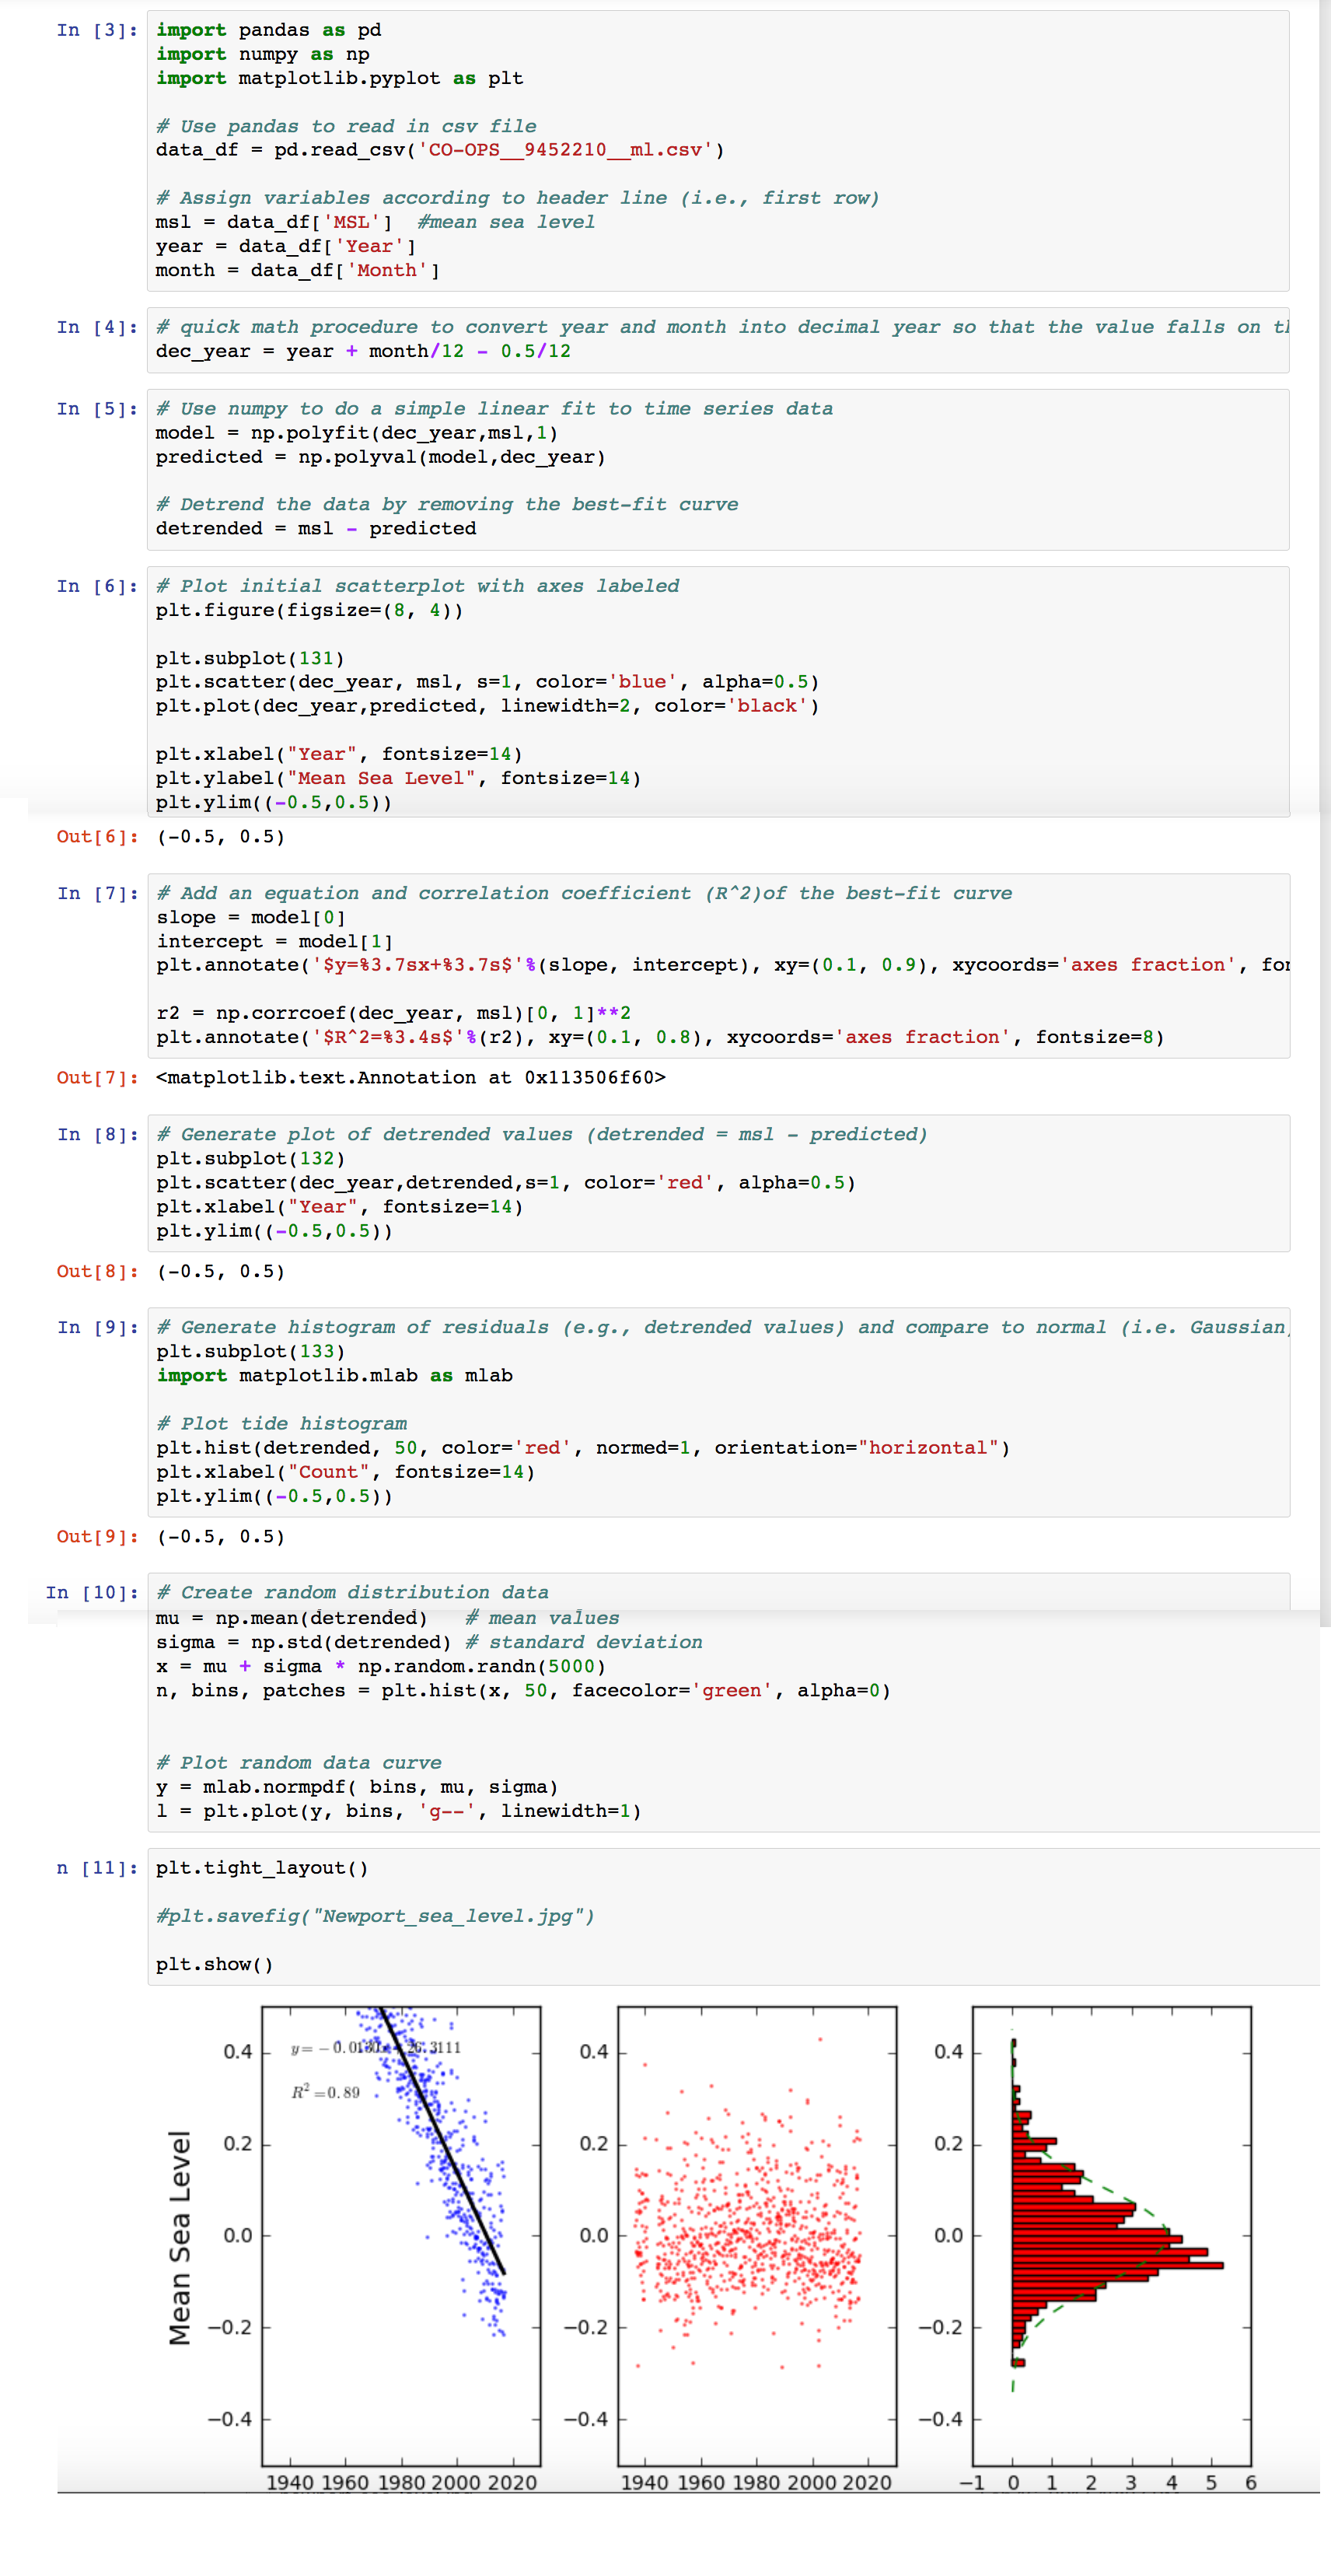Click the red horizontal histogram plot
Image resolution: width=1331 pixels, height=2576 pixels.
(x=1111, y=2235)
